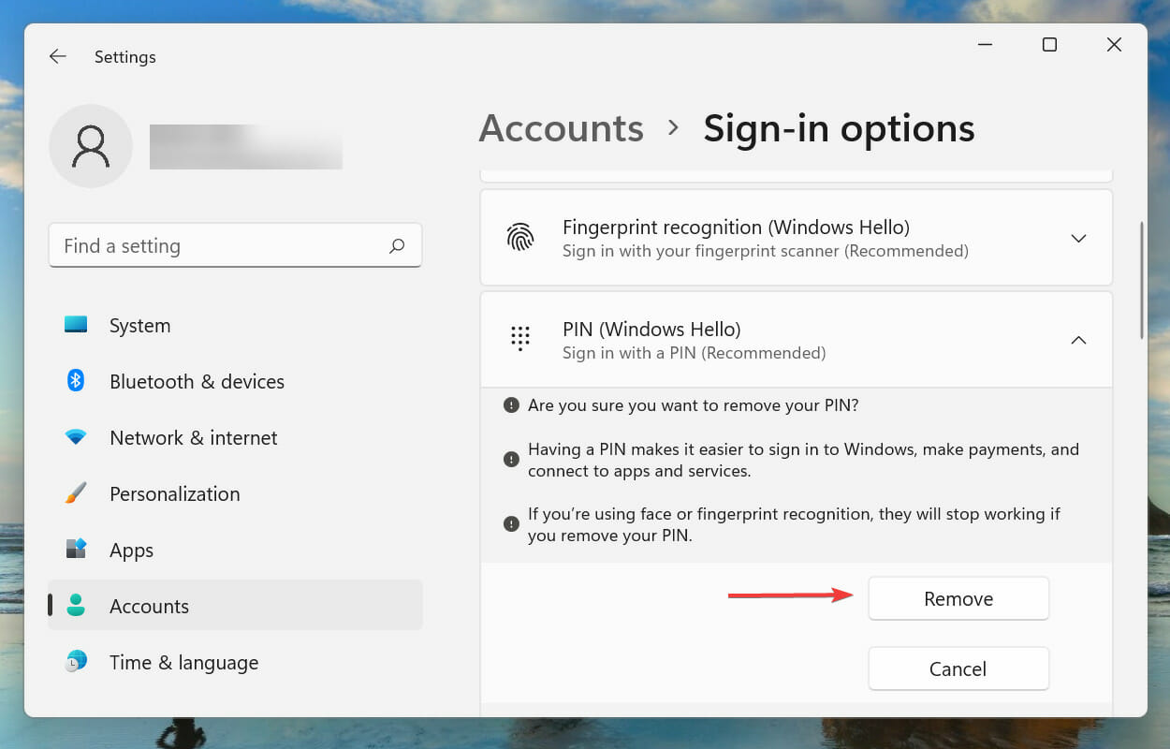Viewport: 1170px width, 749px height.
Task: Expand the Fingerprint recognition section chevron
Action: click(x=1078, y=239)
